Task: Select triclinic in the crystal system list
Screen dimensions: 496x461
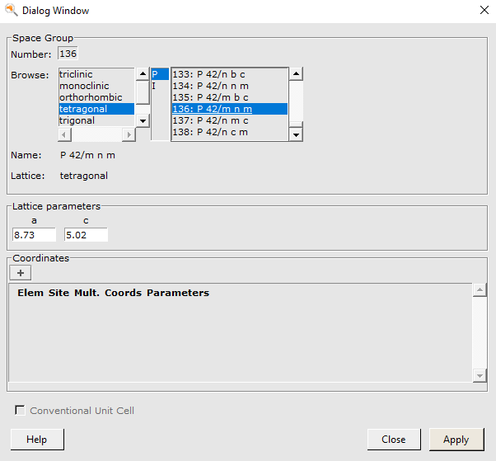Action: click(95, 74)
